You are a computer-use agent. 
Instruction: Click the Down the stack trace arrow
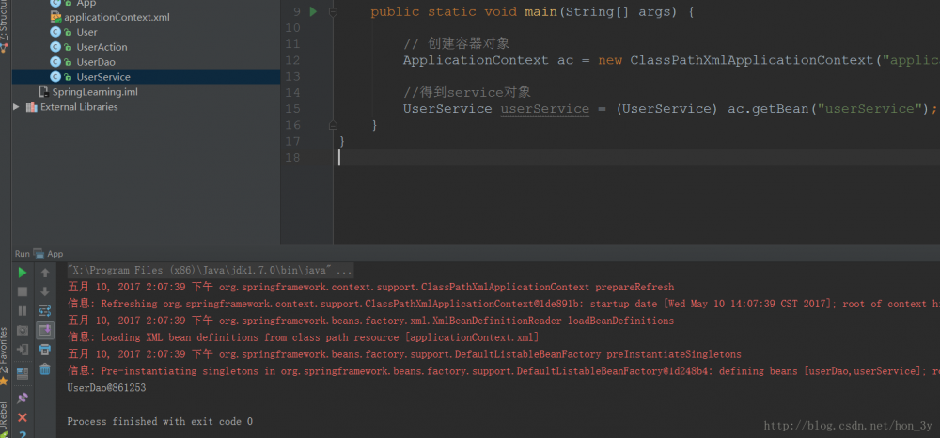[44, 291]
